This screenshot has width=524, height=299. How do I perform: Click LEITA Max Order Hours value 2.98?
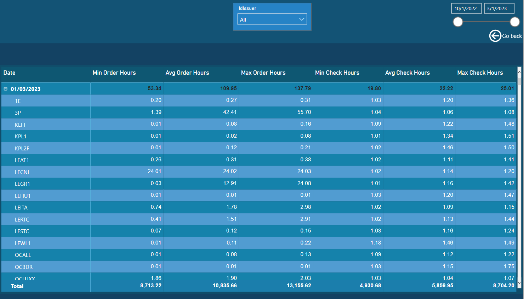click(306, 207)
